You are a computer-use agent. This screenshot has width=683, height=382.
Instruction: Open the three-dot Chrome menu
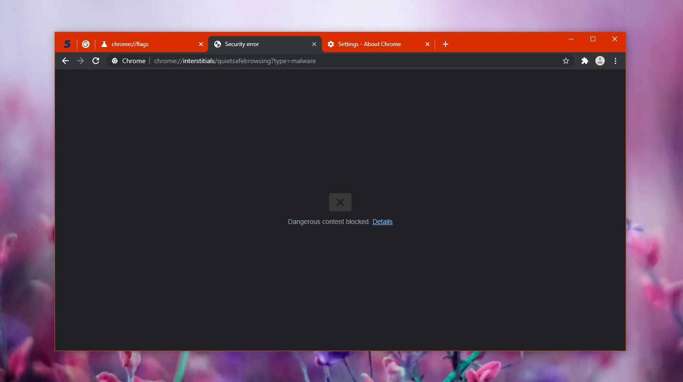click(615, 61)
